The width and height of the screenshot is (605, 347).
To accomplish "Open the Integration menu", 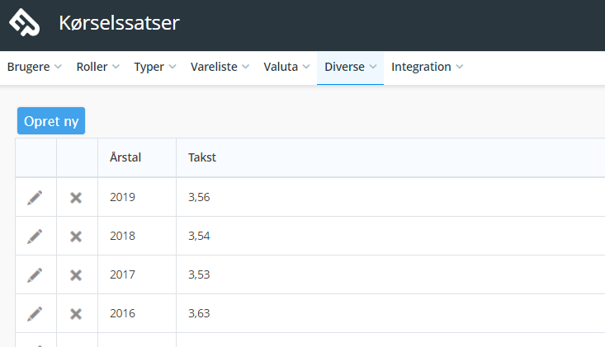I will click(427, 67).
